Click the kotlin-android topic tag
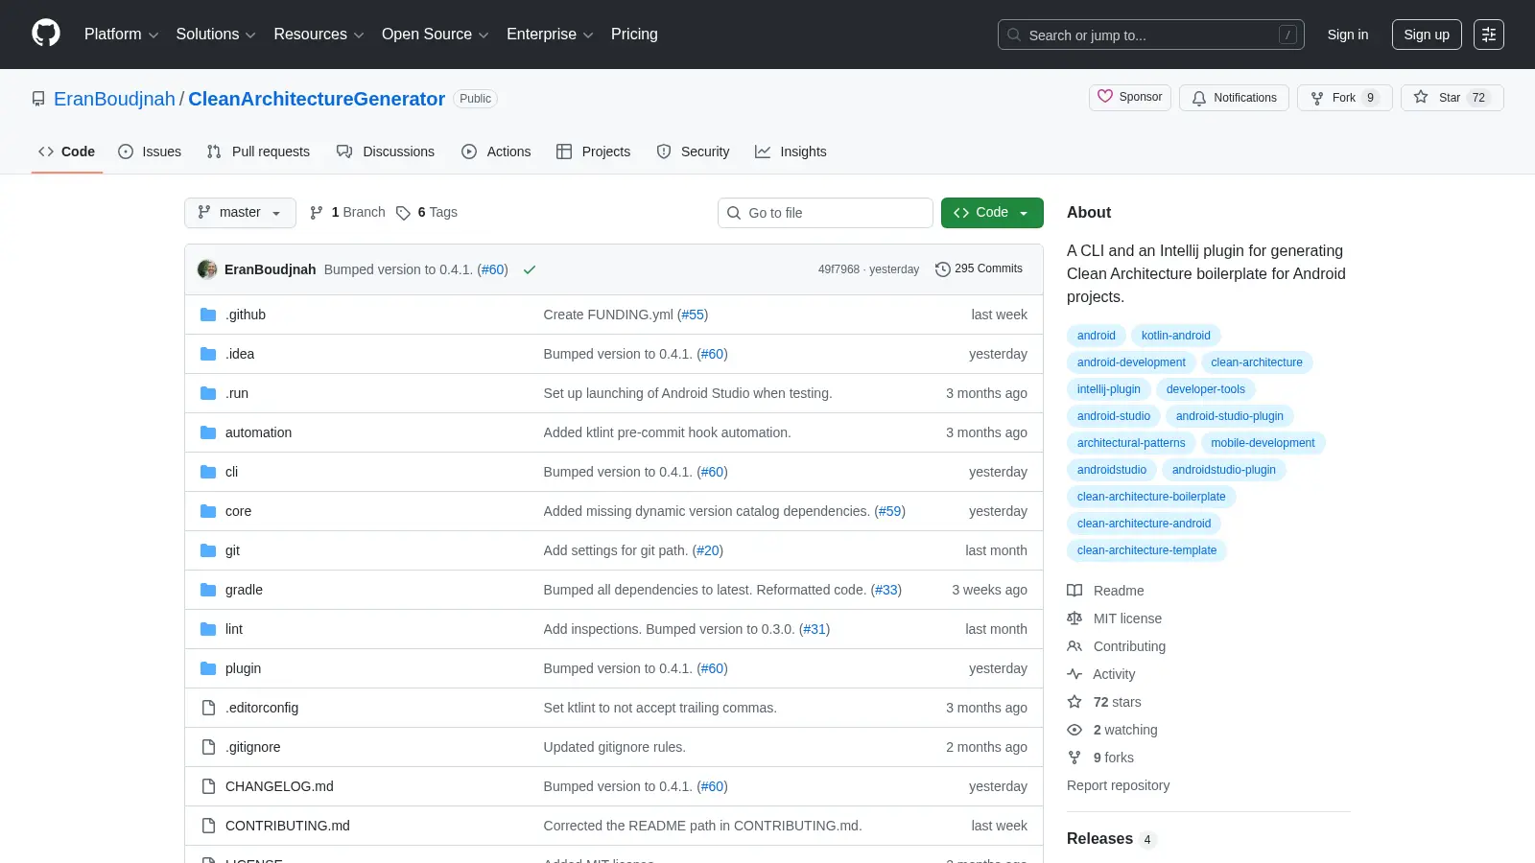Screen dimensions: 1535x863 pos(1175,336)
